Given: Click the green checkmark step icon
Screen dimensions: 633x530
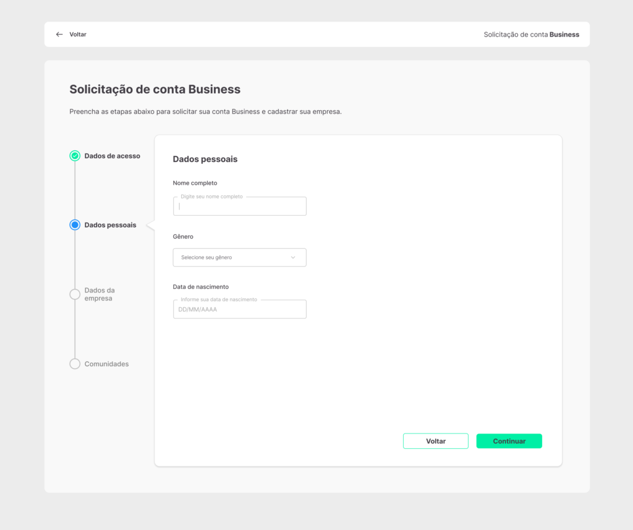Looking at the screenshot, I should 75,156.
